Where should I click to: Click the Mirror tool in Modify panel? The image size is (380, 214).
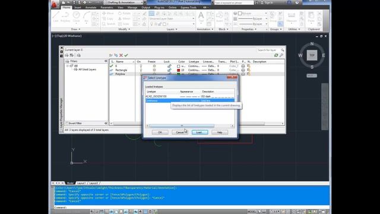pos(124,18)
